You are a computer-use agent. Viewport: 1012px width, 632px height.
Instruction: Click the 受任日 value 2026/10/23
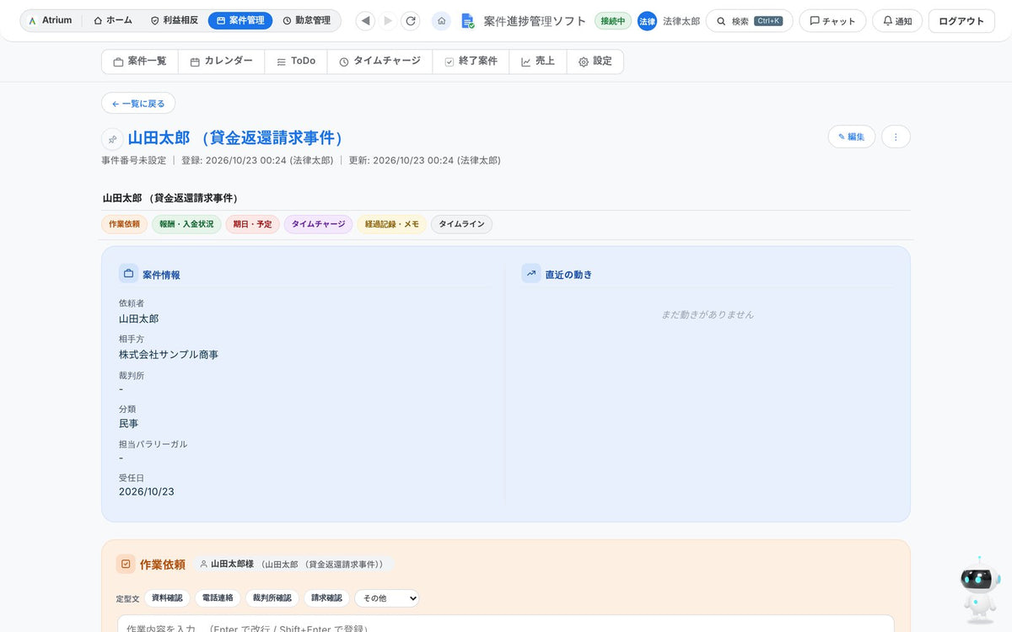pos(147,491)
